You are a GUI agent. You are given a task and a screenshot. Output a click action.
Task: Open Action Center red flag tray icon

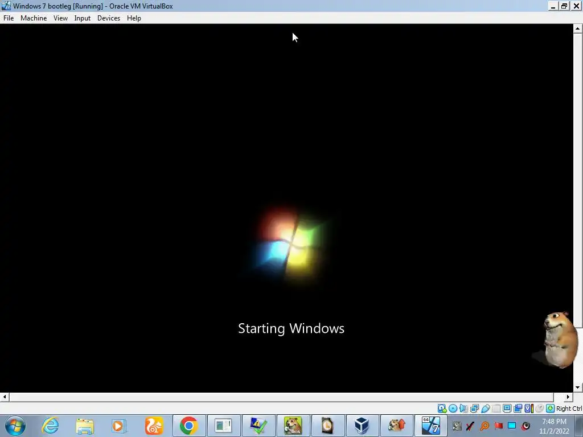(498, 426)
